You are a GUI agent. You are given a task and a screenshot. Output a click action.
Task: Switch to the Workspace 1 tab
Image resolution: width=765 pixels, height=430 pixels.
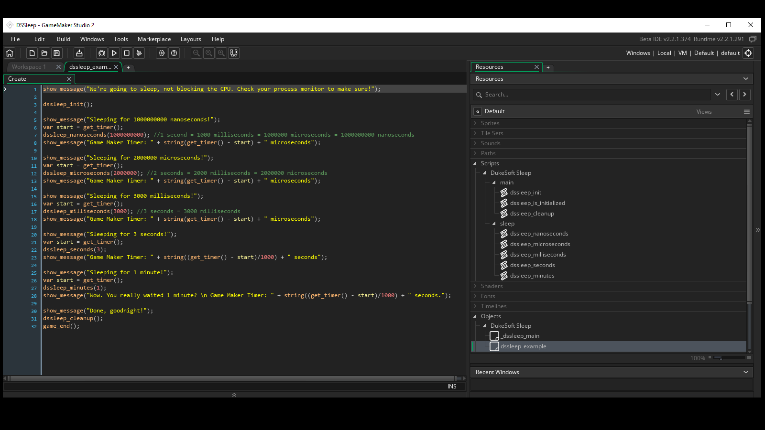tap(29, 67)
